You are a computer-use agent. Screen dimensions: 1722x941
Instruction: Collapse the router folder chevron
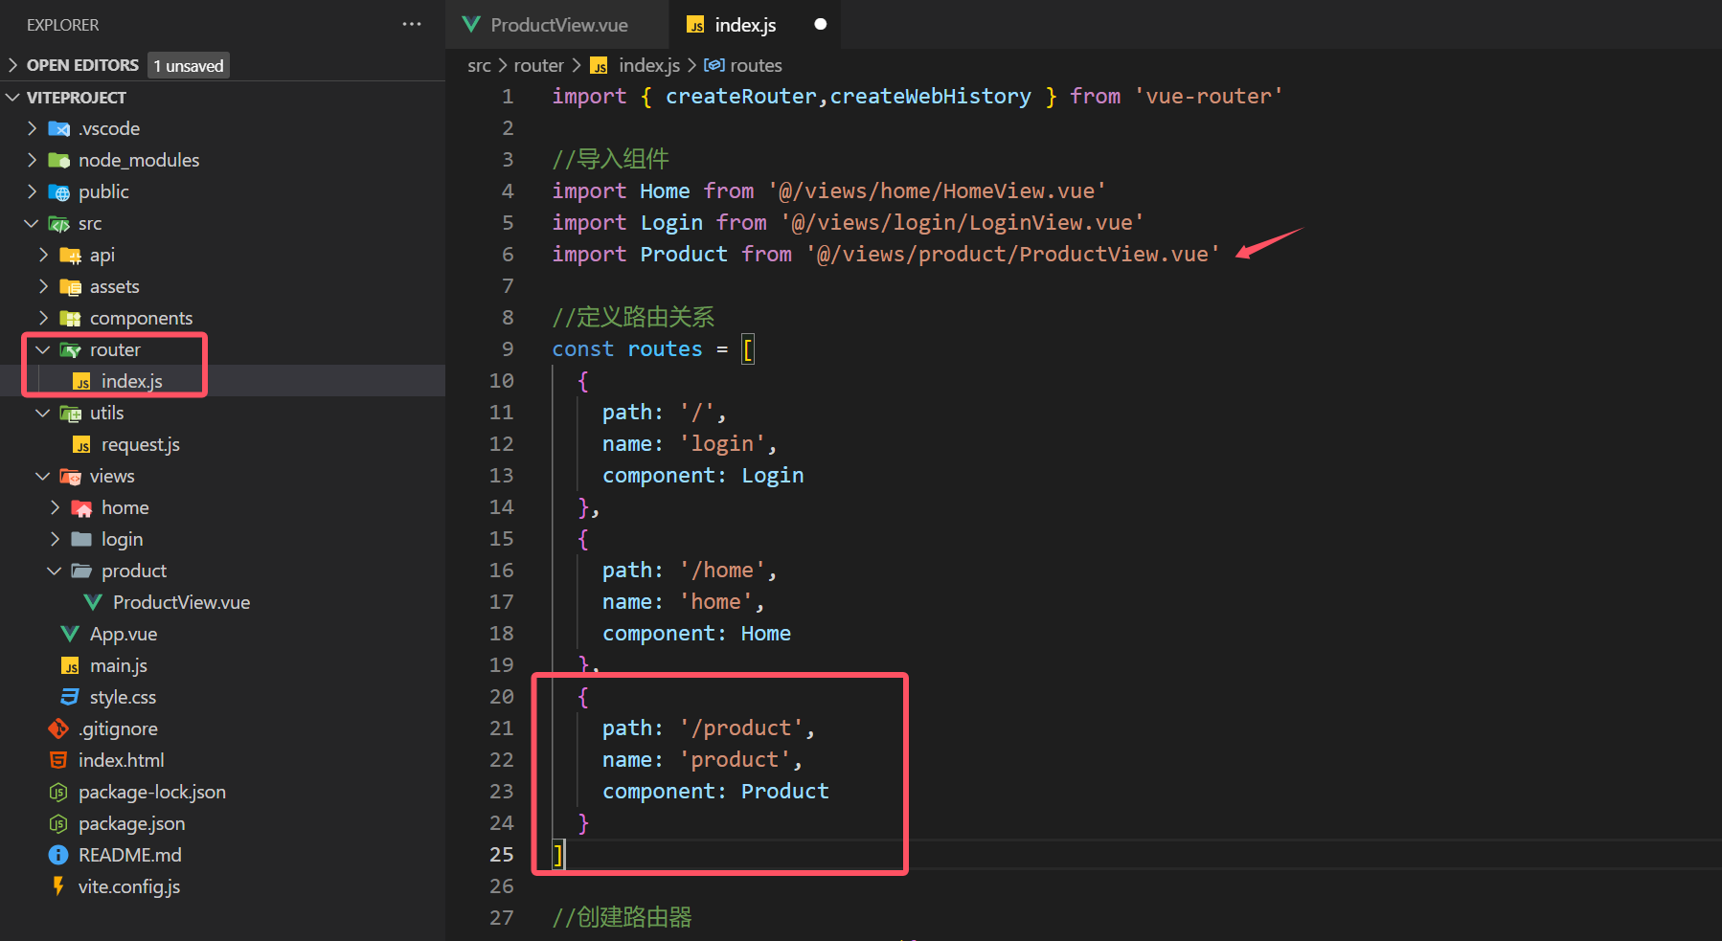pos(43,349)
